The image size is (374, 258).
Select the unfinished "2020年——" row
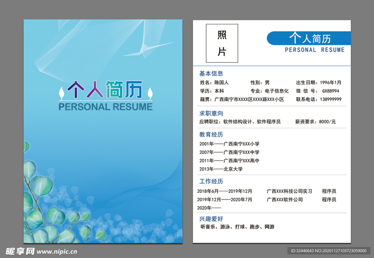[209, 208]
